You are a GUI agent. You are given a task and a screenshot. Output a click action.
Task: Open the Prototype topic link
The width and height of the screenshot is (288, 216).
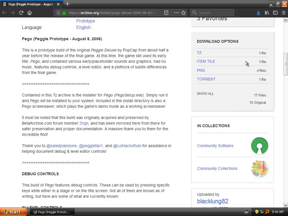(x=85, y=21)
